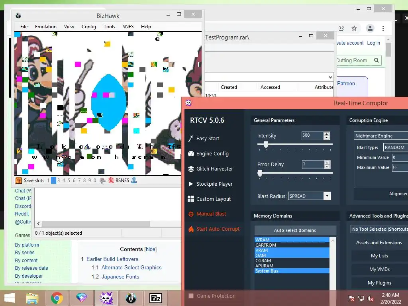Adjust the Error Delay slider handle
Viewport: 408px width, 306px height.
(x=260, y=173)
